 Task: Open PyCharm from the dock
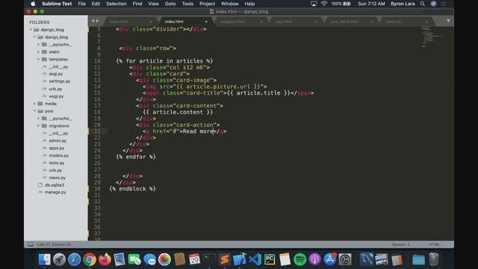[270, 259]
